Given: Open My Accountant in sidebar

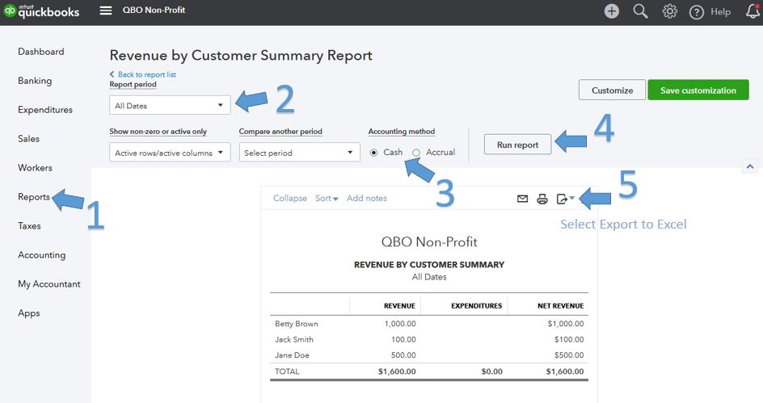Looking at the screenshot, I should [49, 284].
